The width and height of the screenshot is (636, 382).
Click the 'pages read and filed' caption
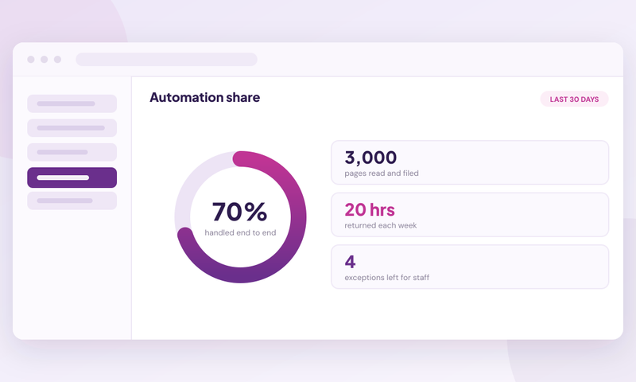382,173
